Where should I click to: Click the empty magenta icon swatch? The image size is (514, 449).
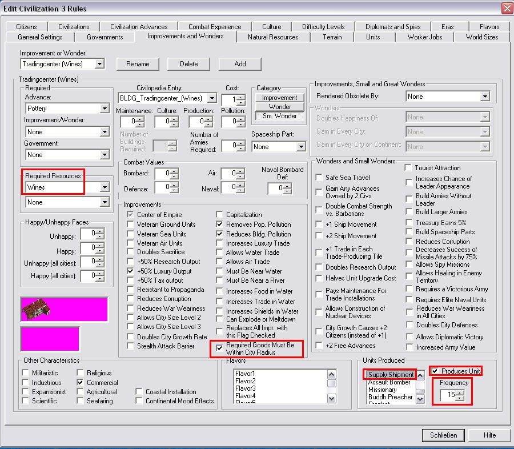[x=50, y=339]
